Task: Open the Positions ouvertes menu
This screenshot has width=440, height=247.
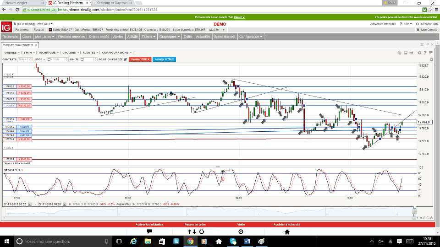Action: click(x=71, y=37)
